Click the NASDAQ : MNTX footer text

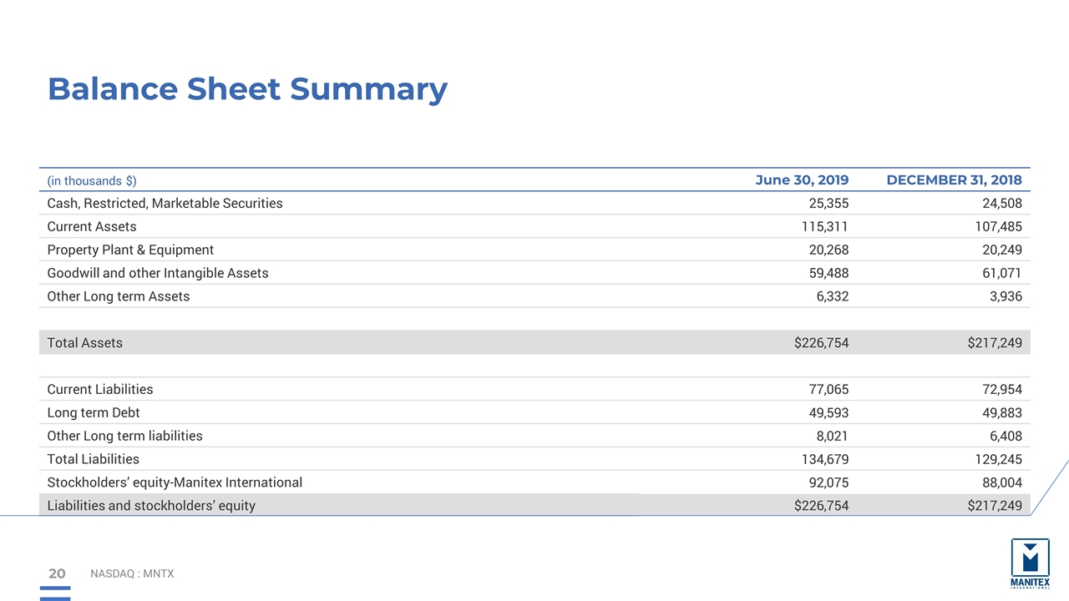pos(132,573)
